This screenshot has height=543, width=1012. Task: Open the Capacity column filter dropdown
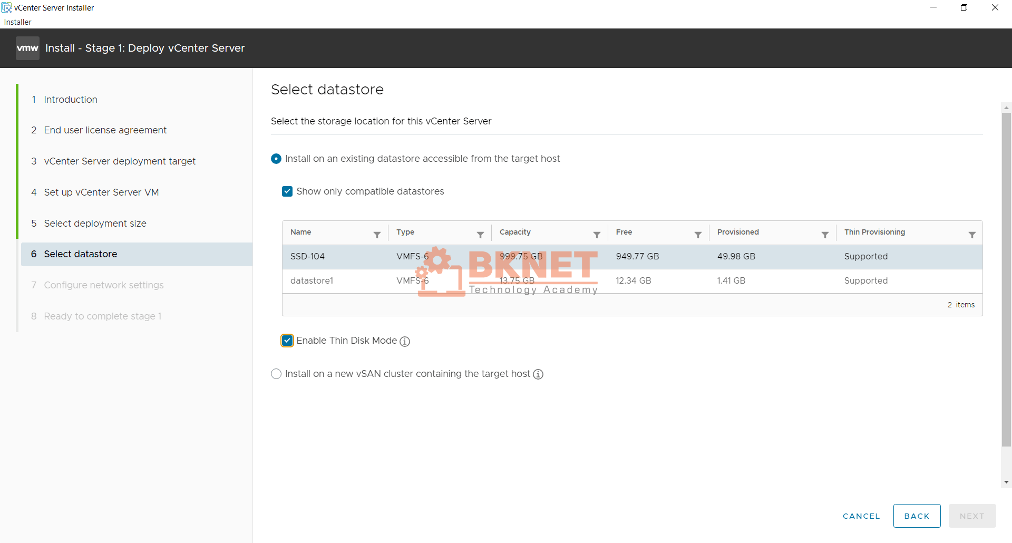pyautogui.click(x=597, y=235)
